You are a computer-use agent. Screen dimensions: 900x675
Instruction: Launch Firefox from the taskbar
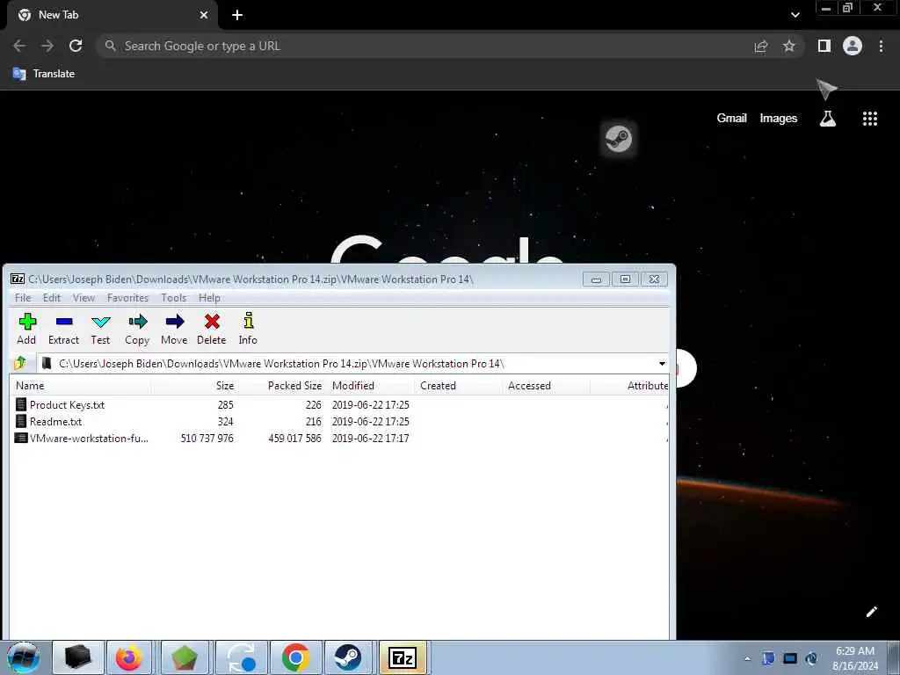point(129,657)
